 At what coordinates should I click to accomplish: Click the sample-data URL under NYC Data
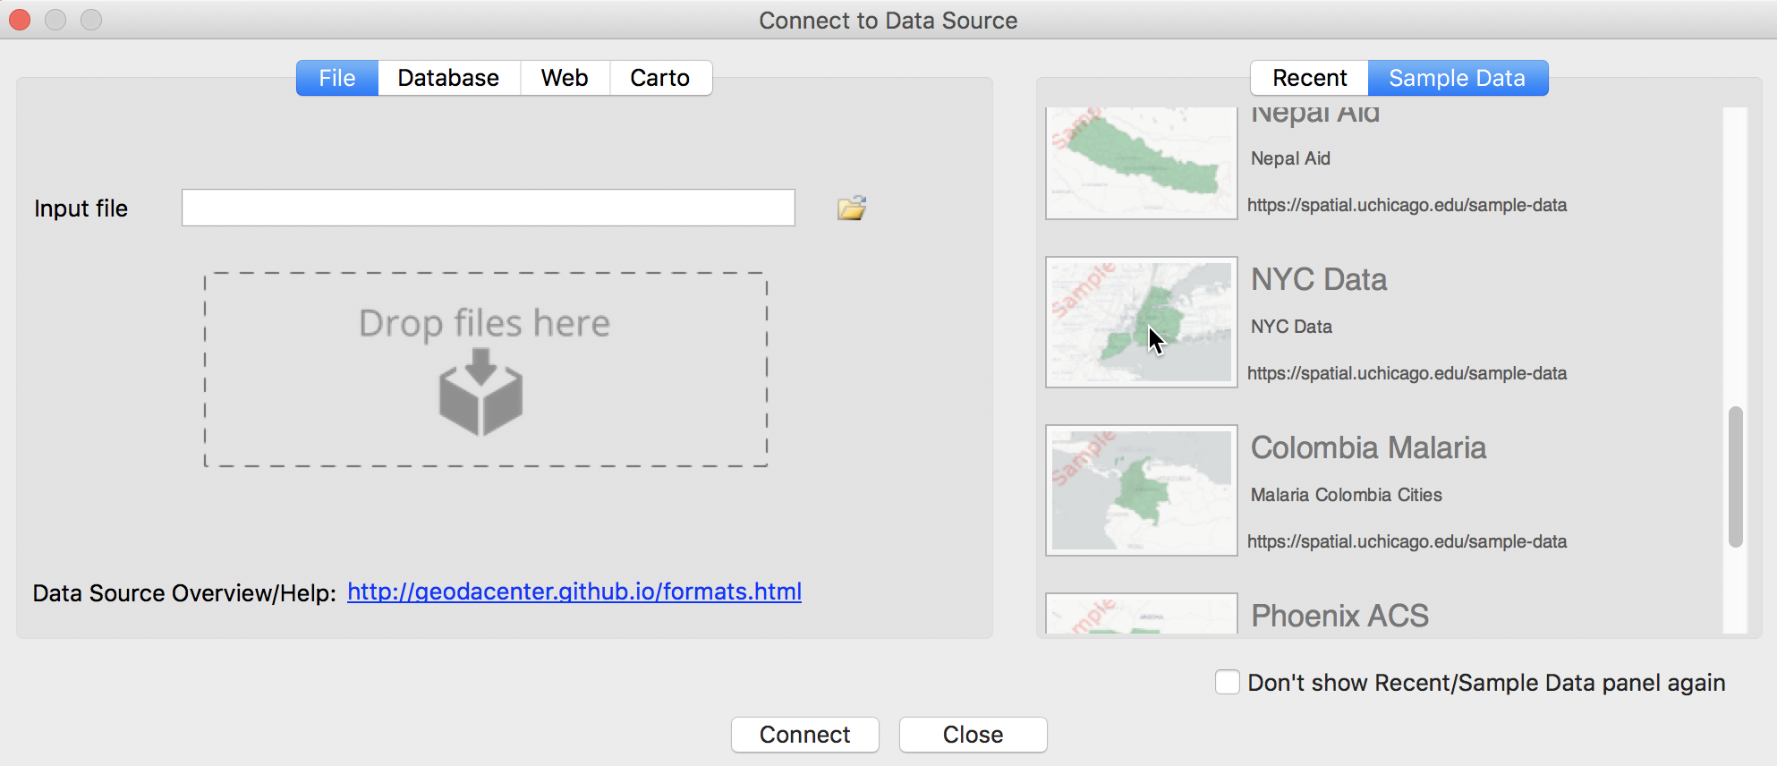click(x=1407, y=373)
